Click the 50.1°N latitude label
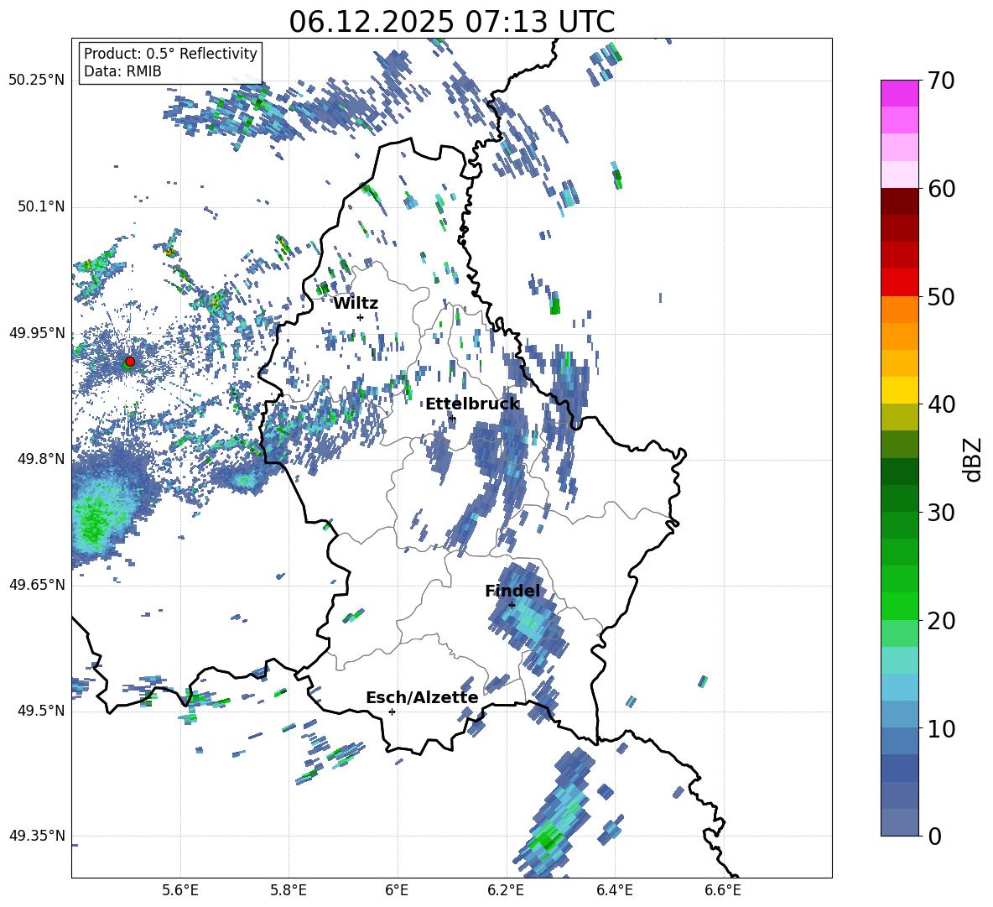This screenshot has height=907, width=993. pyautogui.click(x=40, y=207)
